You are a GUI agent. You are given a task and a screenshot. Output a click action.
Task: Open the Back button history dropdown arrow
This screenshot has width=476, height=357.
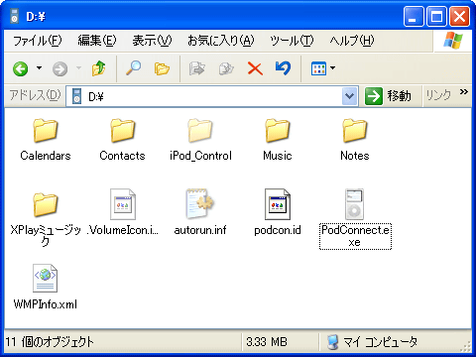point(39,68)
